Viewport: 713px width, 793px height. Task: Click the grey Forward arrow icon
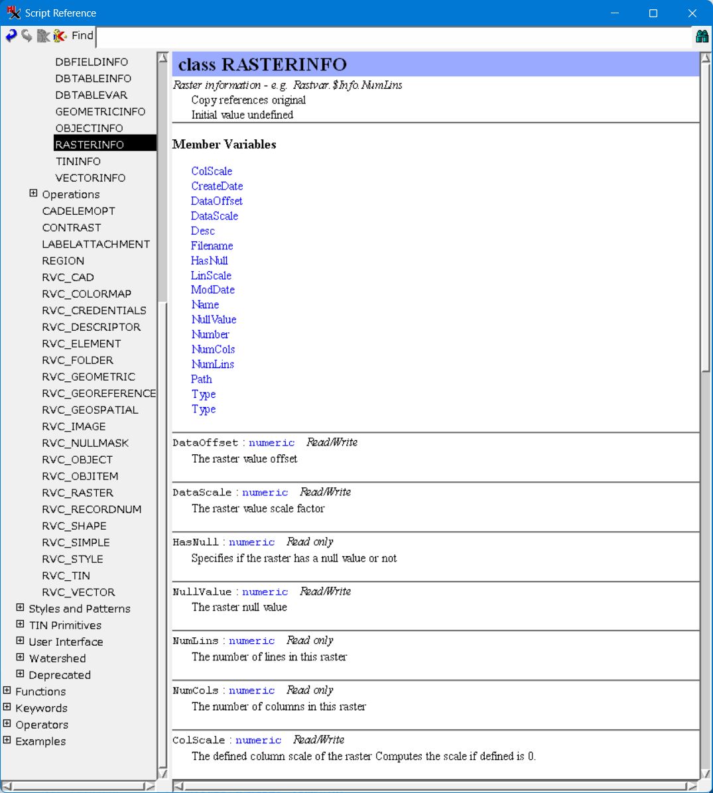tap(27, 36)
